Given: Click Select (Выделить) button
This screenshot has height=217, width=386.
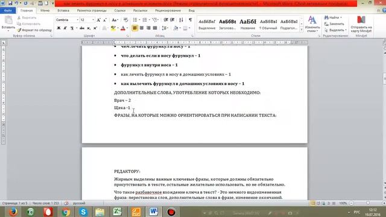Looking at the screenshot, I should pyautogui.click(x=335, y=30).
